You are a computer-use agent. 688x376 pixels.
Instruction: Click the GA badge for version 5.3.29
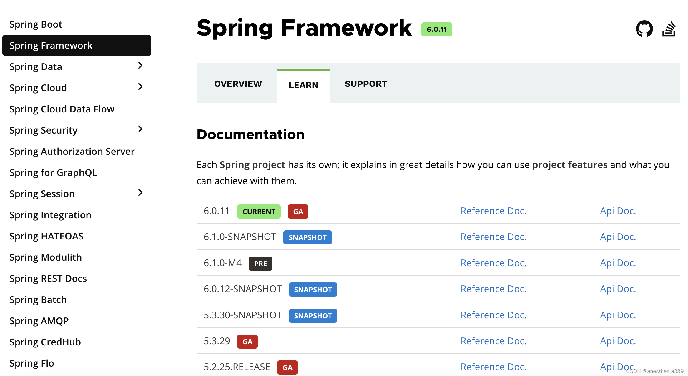pyautogui.click(x=247, y=342)
